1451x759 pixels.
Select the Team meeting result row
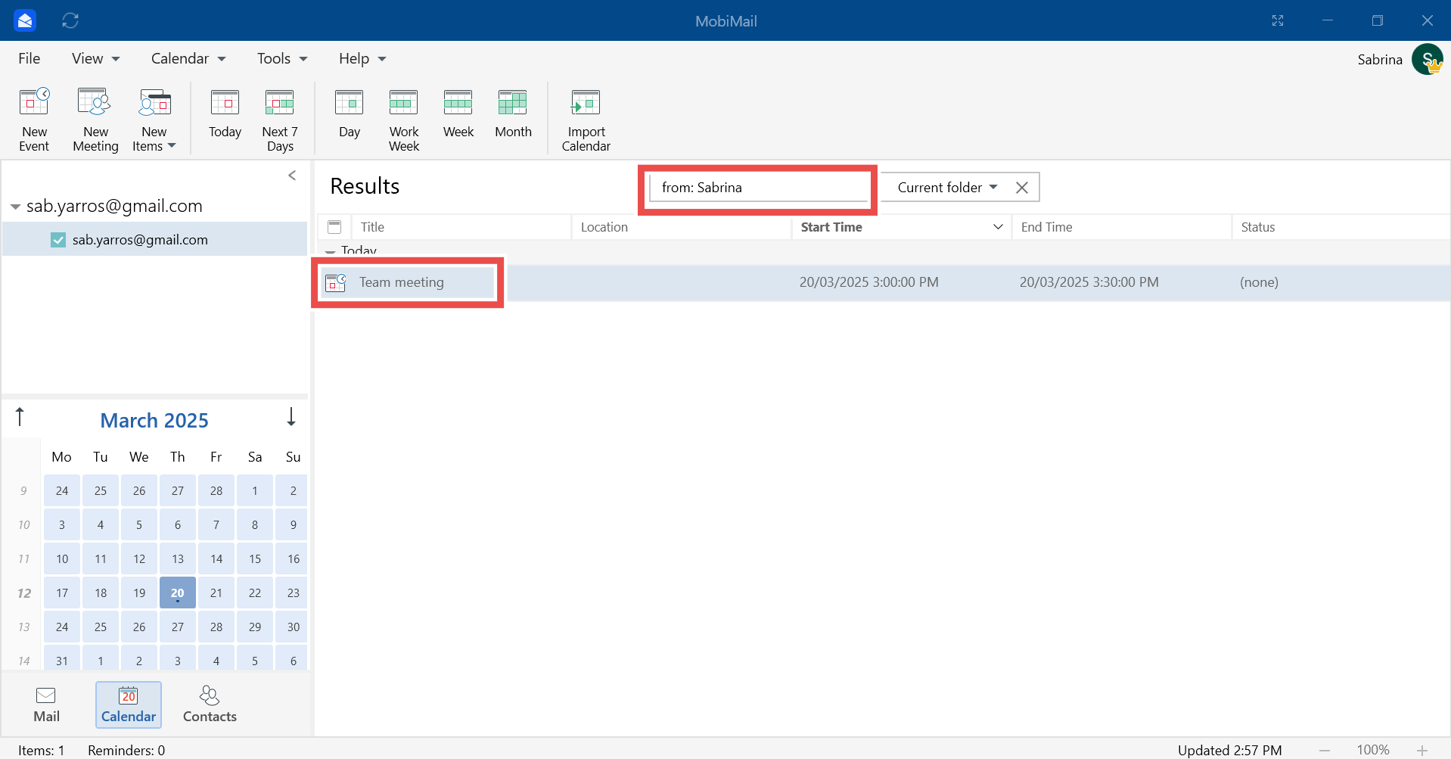pos(883,283)
